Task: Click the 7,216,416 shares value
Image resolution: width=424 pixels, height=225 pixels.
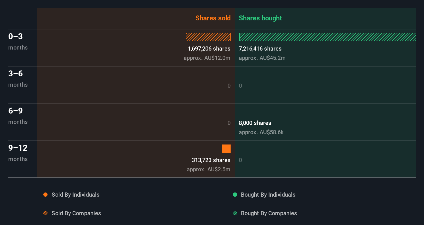Action: point(260,49)
